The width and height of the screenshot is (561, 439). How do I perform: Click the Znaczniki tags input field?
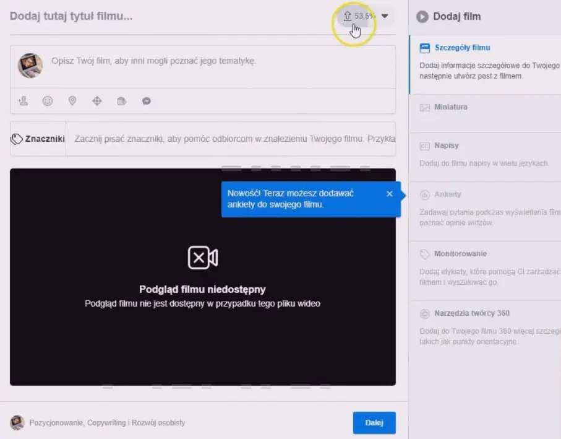pos(231,139)
